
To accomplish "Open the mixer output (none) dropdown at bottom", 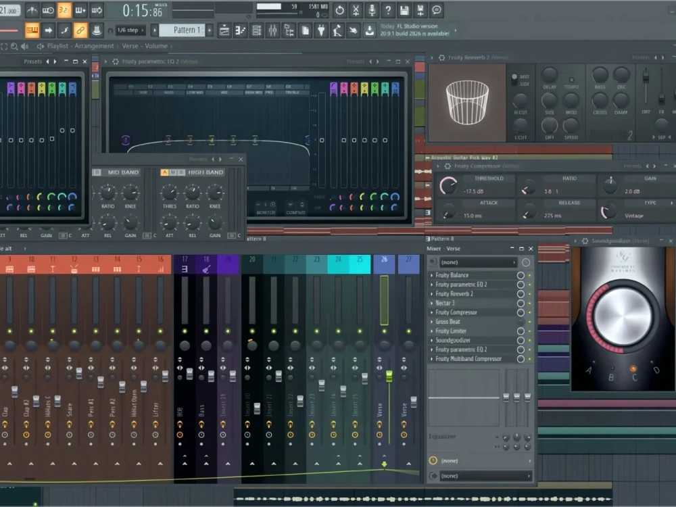I will [x=485, y=476].
